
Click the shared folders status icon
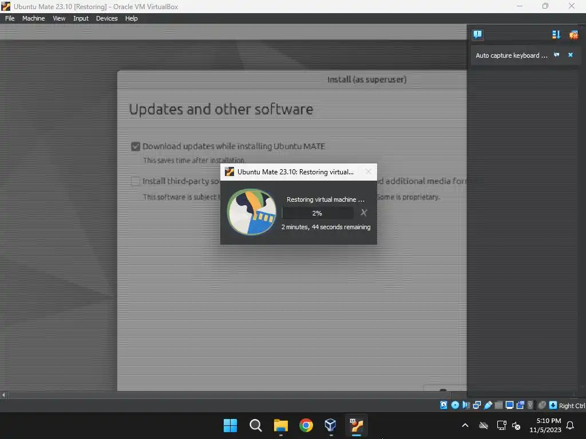[x=498, y=405]
